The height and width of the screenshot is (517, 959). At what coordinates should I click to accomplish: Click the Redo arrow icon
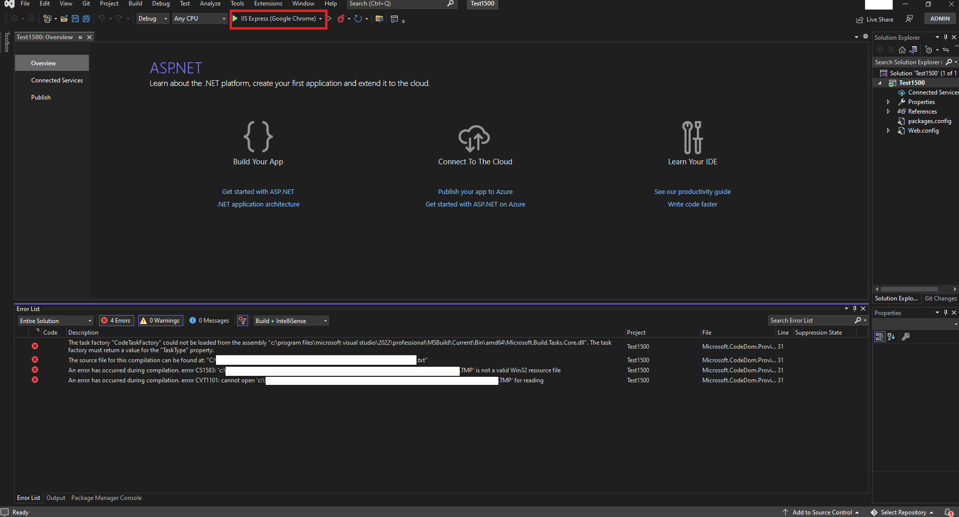[119, 19]
